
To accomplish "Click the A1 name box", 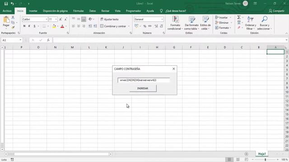I will pyautogui.click(x=12, y=40).
